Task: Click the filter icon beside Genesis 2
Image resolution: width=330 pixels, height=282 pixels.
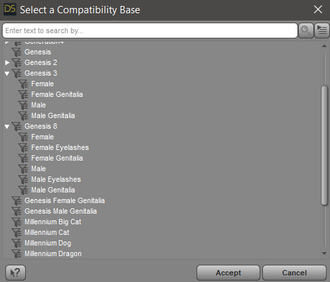Action: [x=17, y=62]
